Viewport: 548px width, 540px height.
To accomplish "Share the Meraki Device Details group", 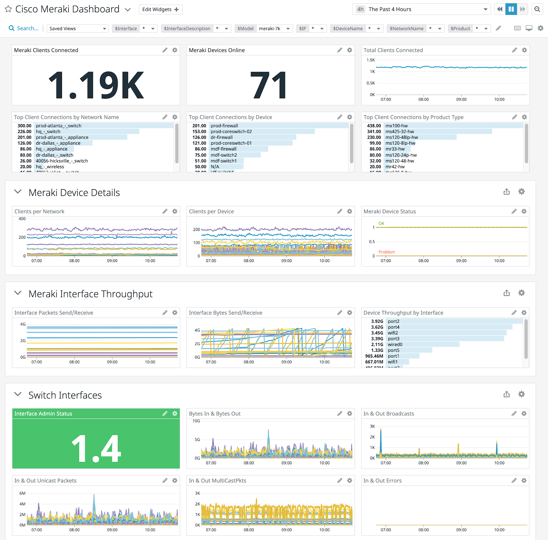I will tap(507, 192).
